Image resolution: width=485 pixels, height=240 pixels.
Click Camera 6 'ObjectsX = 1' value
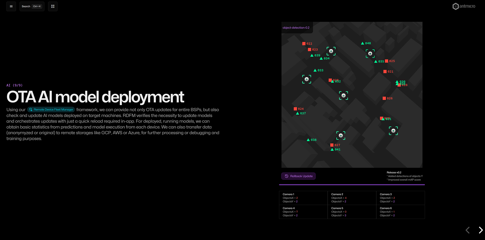pyautogui.click(x=387, y=212)
